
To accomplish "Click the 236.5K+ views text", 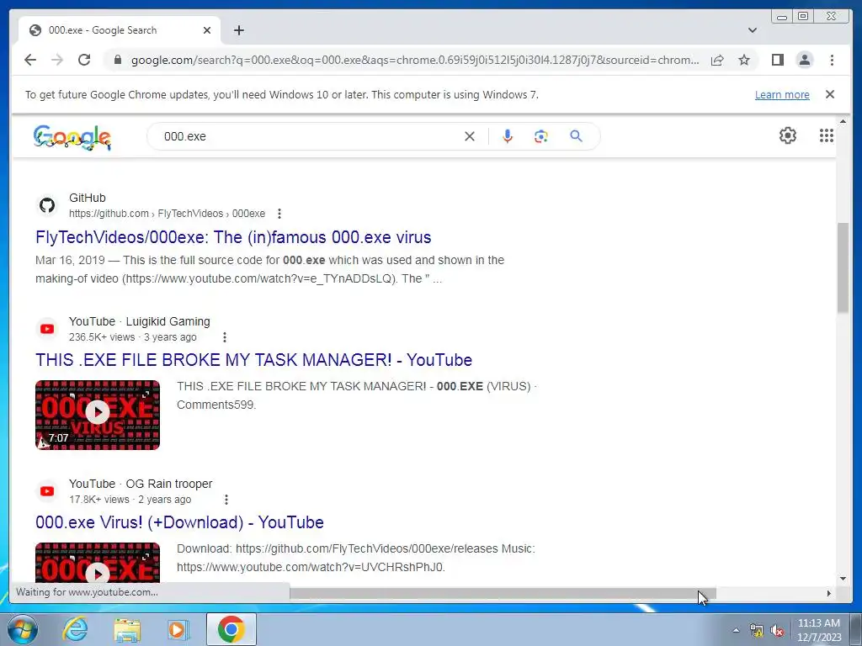I will (102, 337).
